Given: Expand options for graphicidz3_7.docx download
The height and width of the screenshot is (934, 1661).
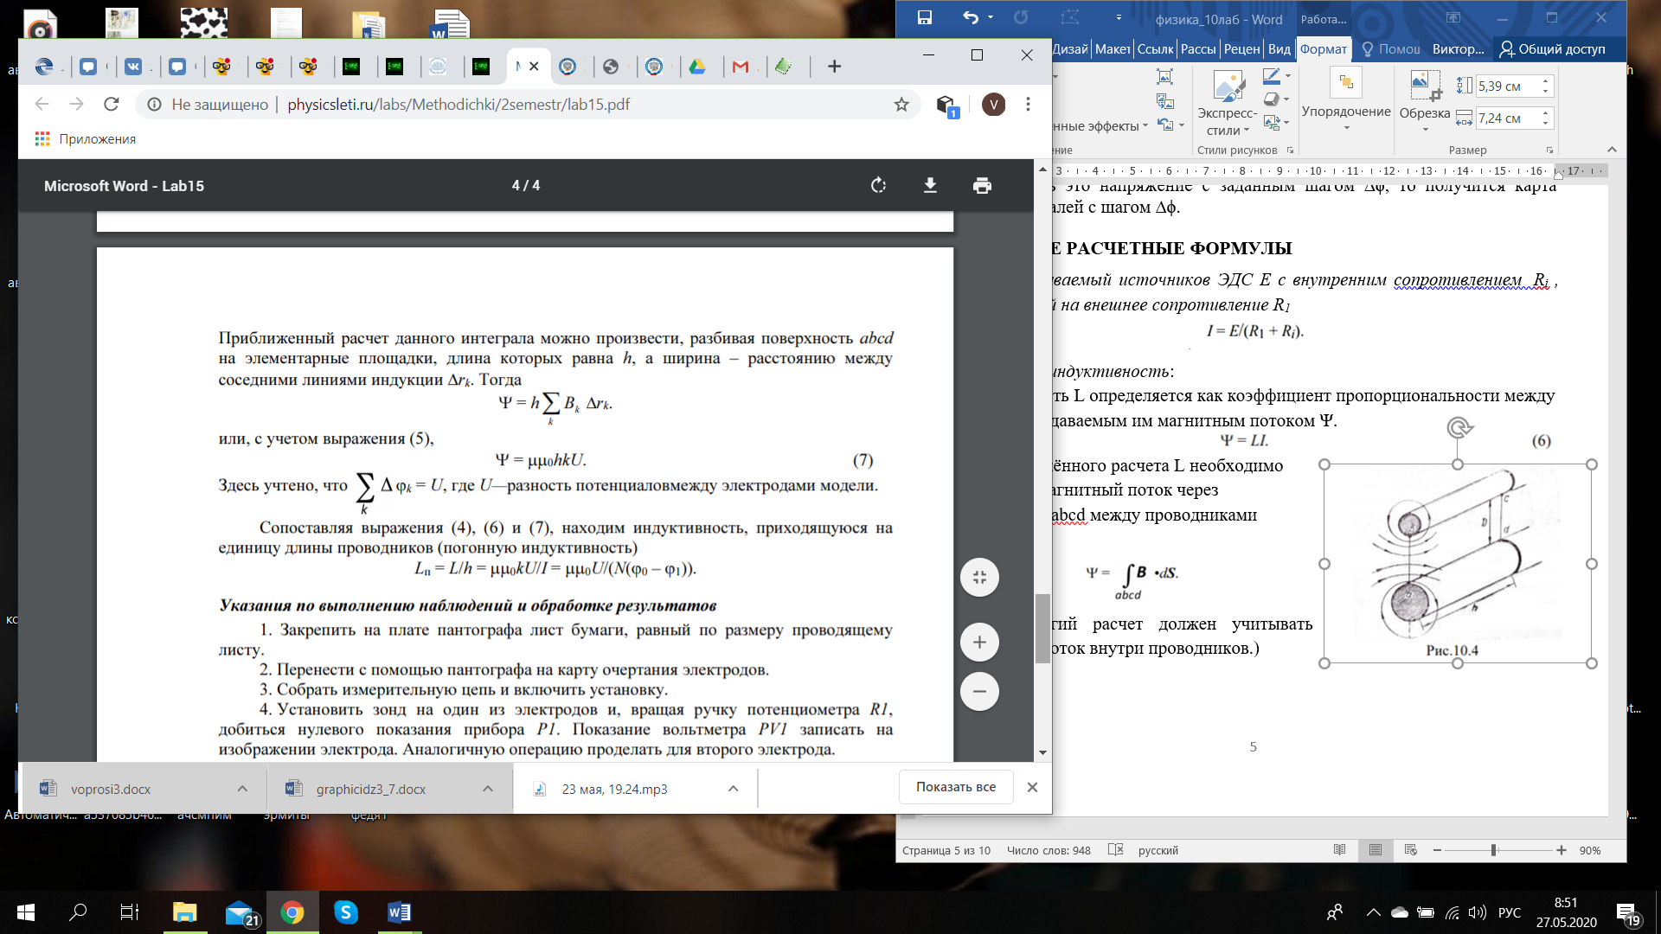Looking at the screenshot, I should tap(488, 789).
